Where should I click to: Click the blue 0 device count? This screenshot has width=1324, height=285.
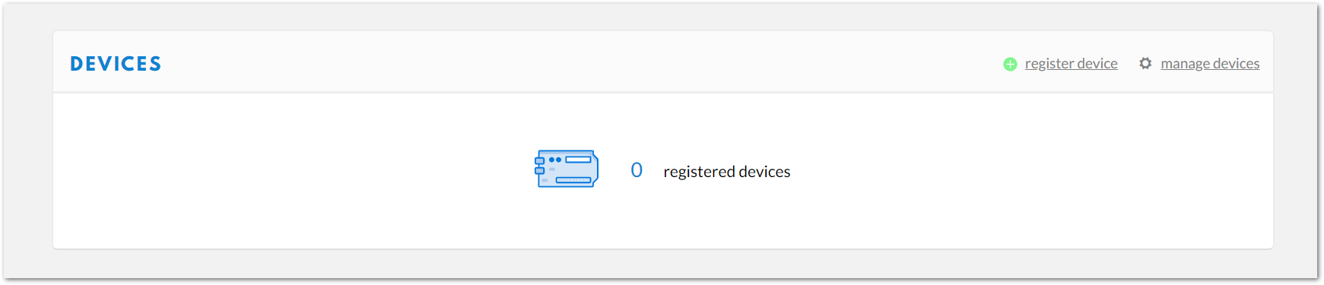[637, 170]
